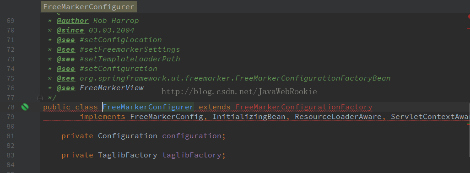
Task: Click the ResourceLoaderAware interface name
Action: point(338,117)
